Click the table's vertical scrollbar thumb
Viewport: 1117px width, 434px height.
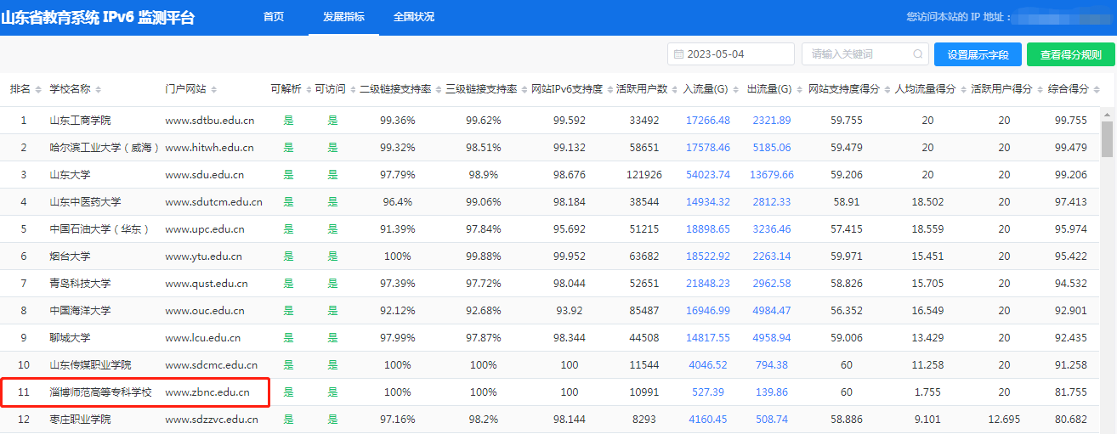1107,139
